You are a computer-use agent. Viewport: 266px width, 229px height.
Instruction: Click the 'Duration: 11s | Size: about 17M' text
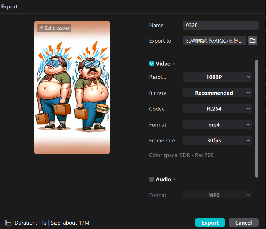click(52, 223)
